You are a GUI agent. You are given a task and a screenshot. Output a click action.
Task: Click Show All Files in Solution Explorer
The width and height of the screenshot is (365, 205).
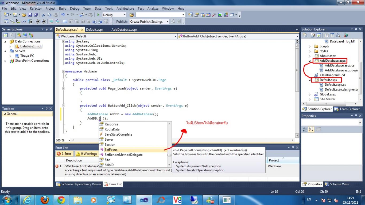313,35
